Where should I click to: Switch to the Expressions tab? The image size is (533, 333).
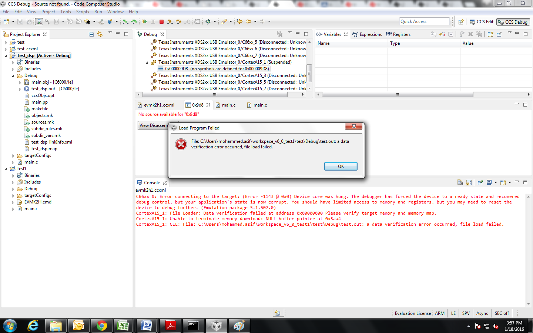(367, 34)
